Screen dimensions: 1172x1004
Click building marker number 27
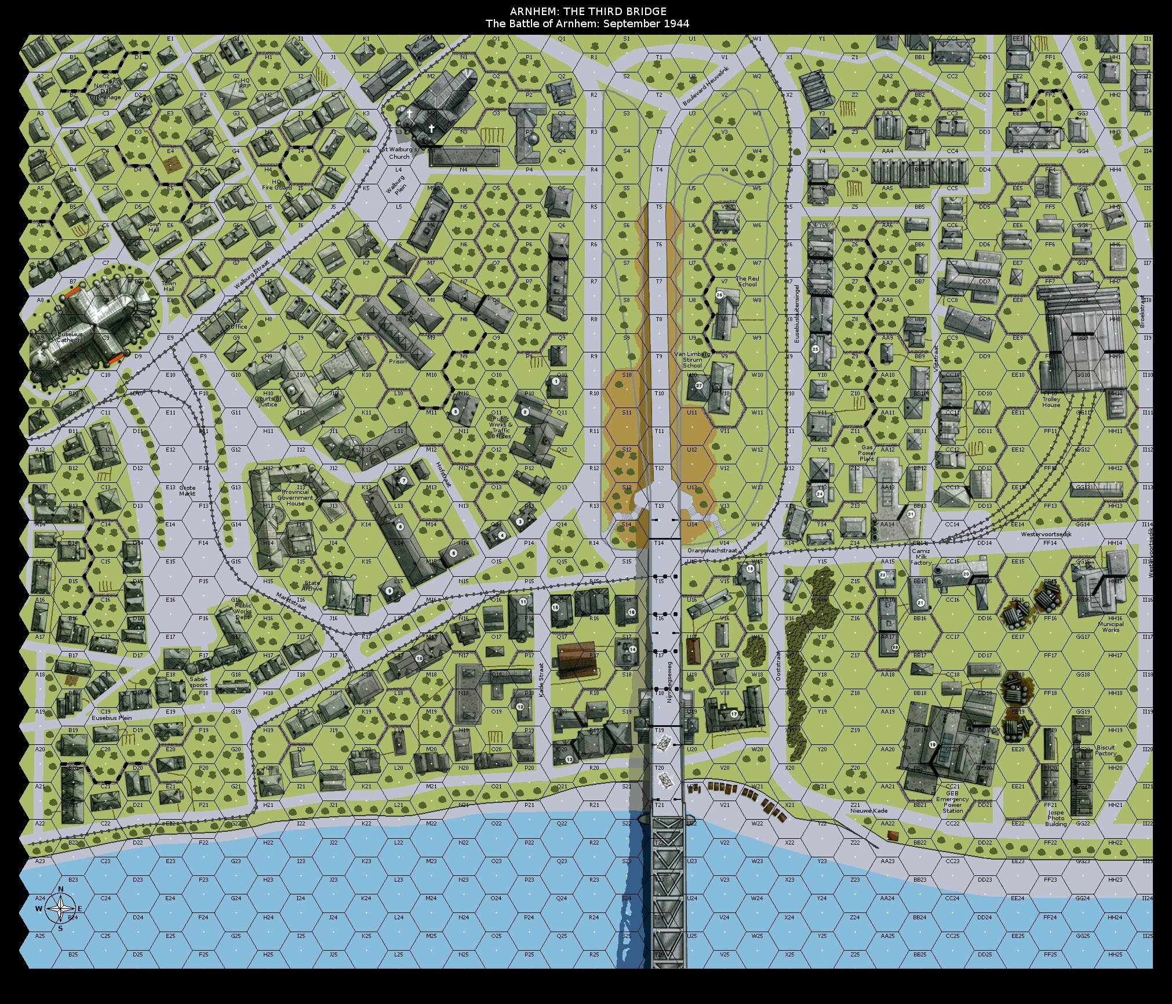pyautogui.click(x=699, y=385)
